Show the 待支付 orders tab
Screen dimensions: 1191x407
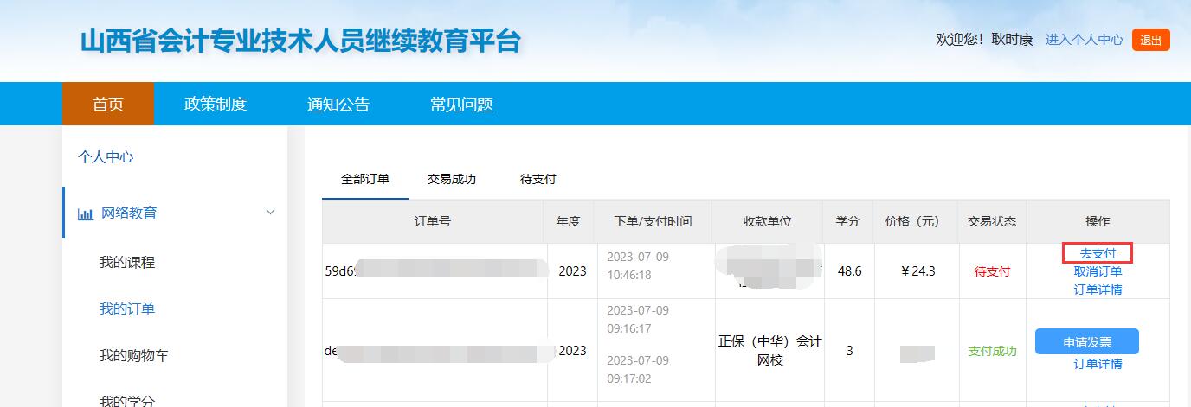[538, 179]
